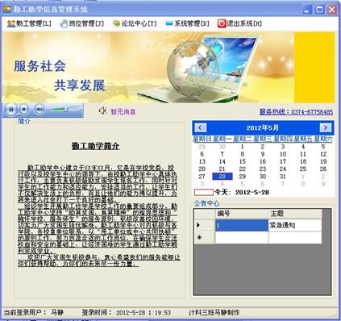Go to previous month in calendar
Screen dimensions: 341x321
(200, 127)
